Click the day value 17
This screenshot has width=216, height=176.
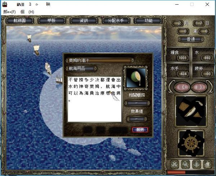click(199, 23)
